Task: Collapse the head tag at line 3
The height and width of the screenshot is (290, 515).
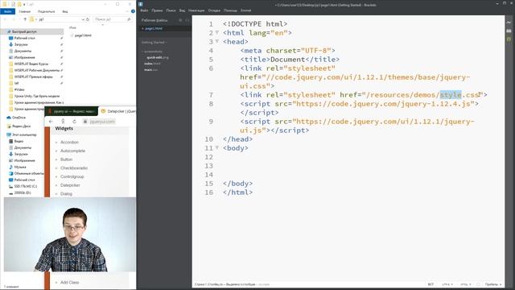Action: click(x=216, y=41)
